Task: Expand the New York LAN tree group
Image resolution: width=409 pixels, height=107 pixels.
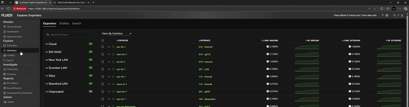Action: coord(47,60)
